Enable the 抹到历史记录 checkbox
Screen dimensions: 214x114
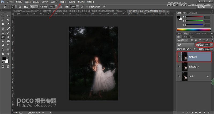(x=87, y=6)
